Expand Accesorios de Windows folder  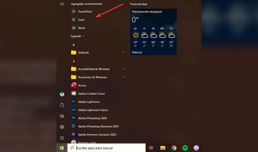click(123, 77)
